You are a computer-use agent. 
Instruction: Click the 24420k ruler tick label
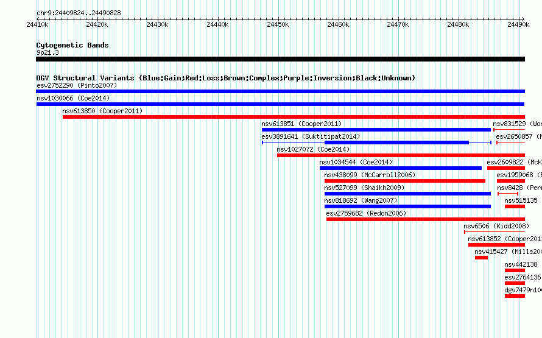97,24
